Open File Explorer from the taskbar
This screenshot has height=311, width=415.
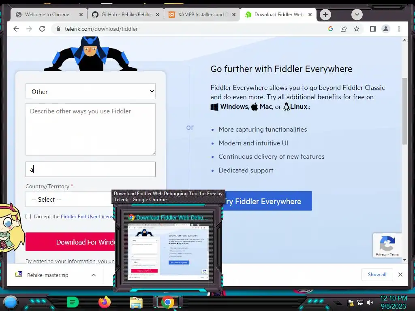136,302
